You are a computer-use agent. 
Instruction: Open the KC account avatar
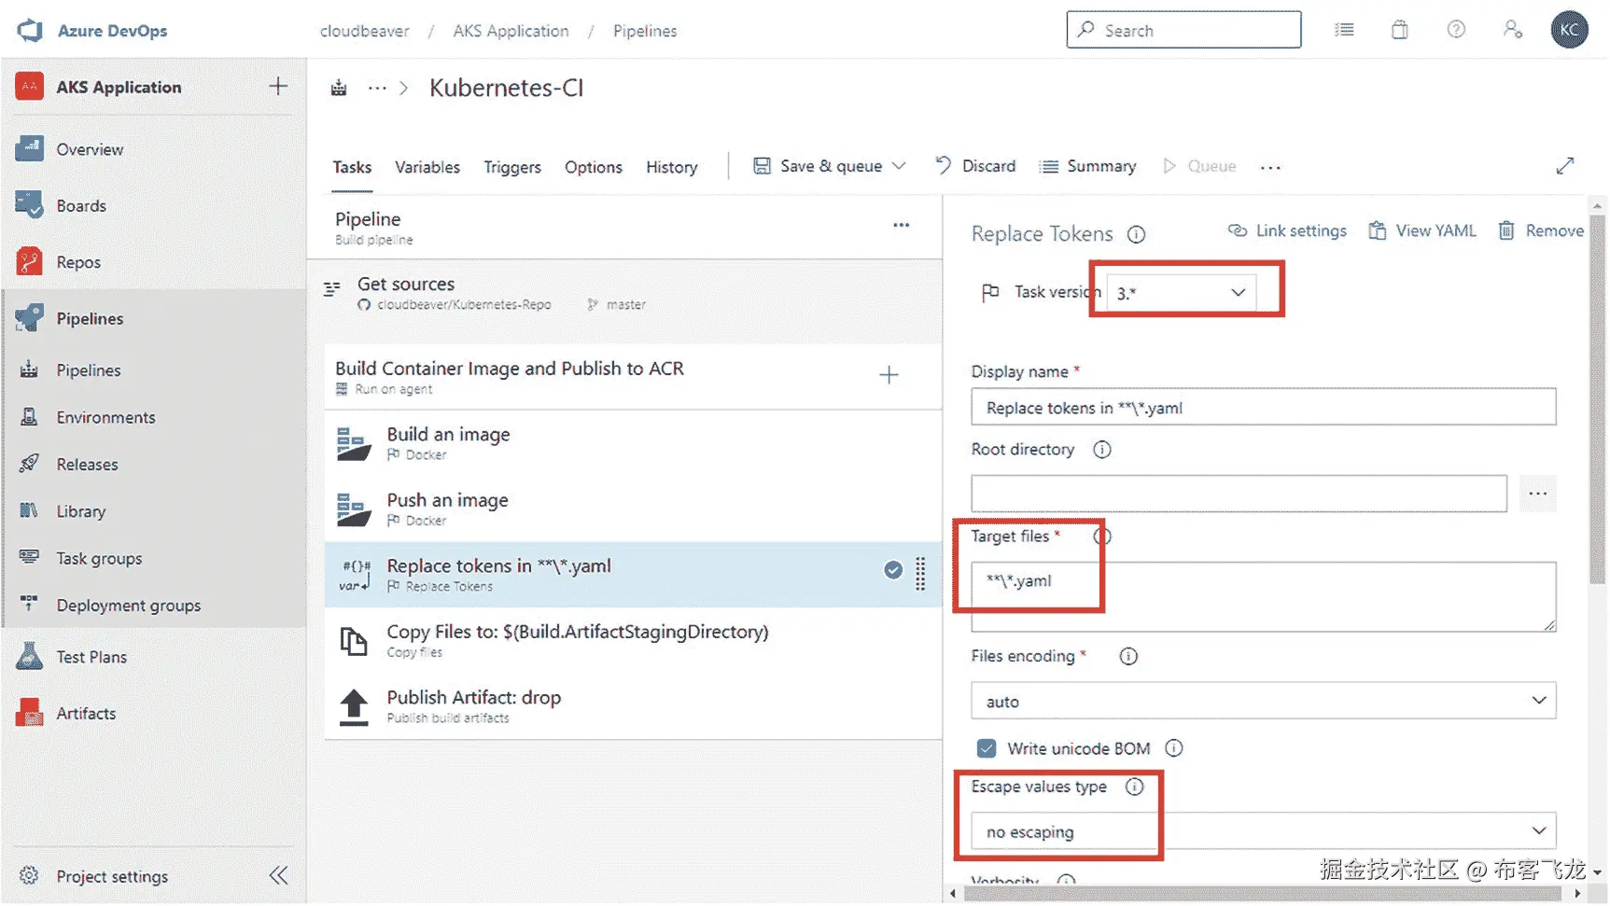click(x=1569, y=30)
